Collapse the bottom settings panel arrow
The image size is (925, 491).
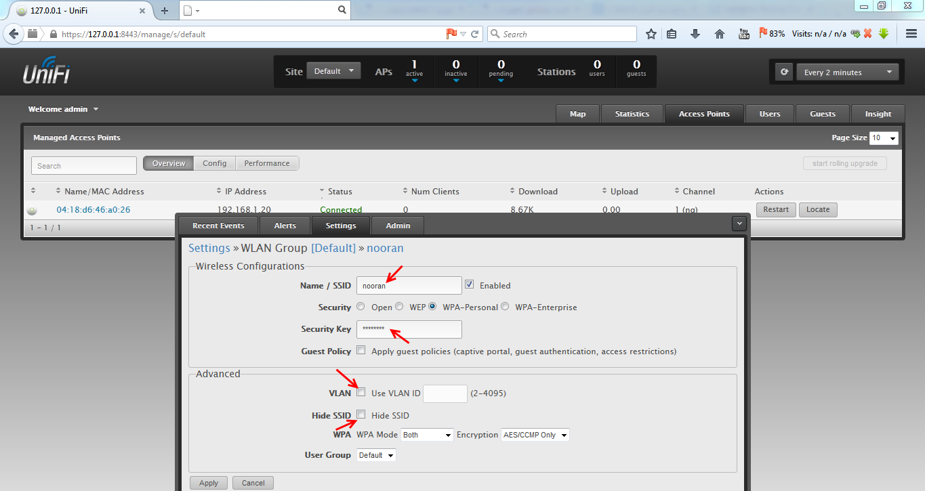739,223
